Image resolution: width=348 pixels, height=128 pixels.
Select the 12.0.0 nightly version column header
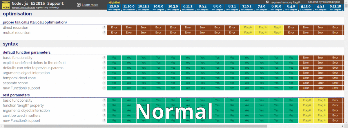[114, 7]
